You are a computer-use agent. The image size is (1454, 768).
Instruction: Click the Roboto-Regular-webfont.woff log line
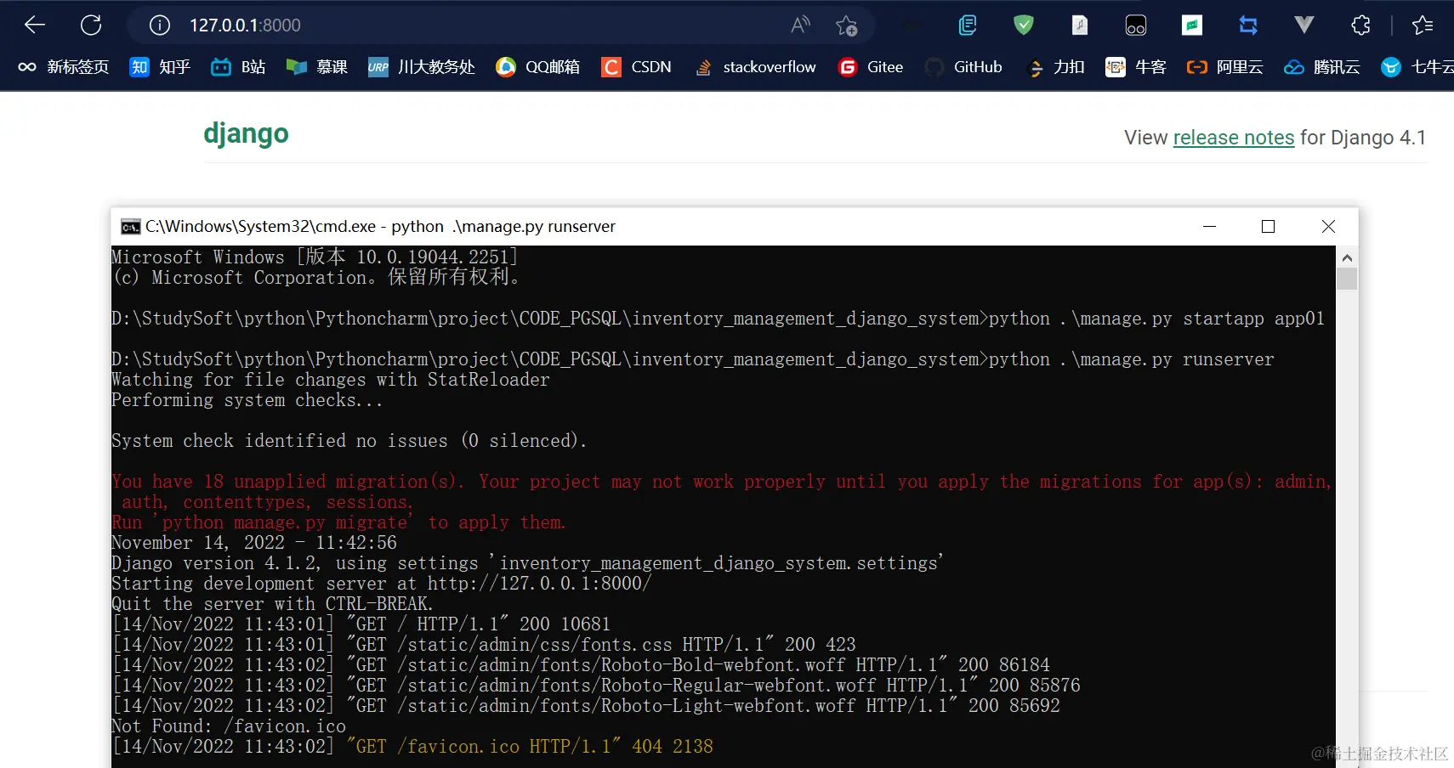596,686
